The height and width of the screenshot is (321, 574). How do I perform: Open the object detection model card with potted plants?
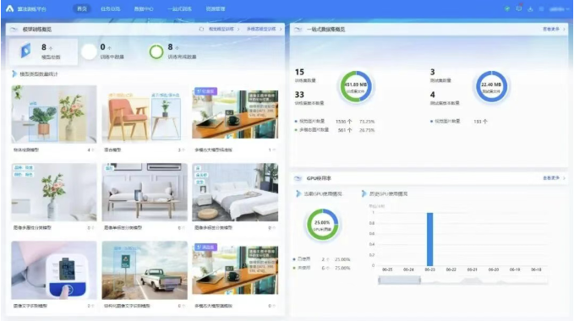[54, 114]
